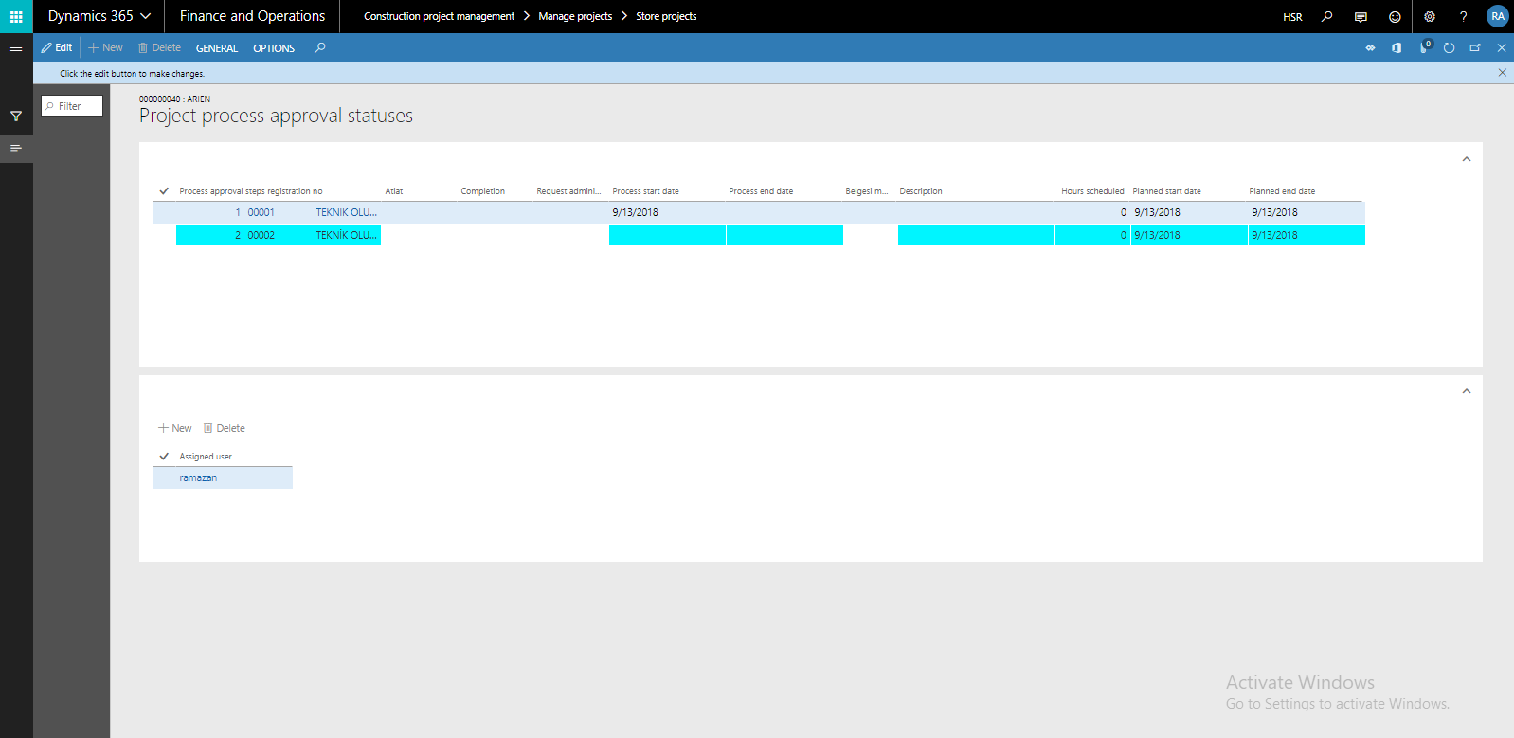
Task: Click Delete in the action pane
Action: 159,47
